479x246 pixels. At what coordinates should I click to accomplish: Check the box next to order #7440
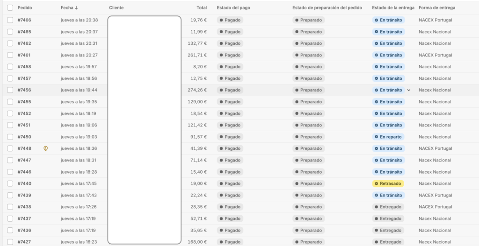10,183
